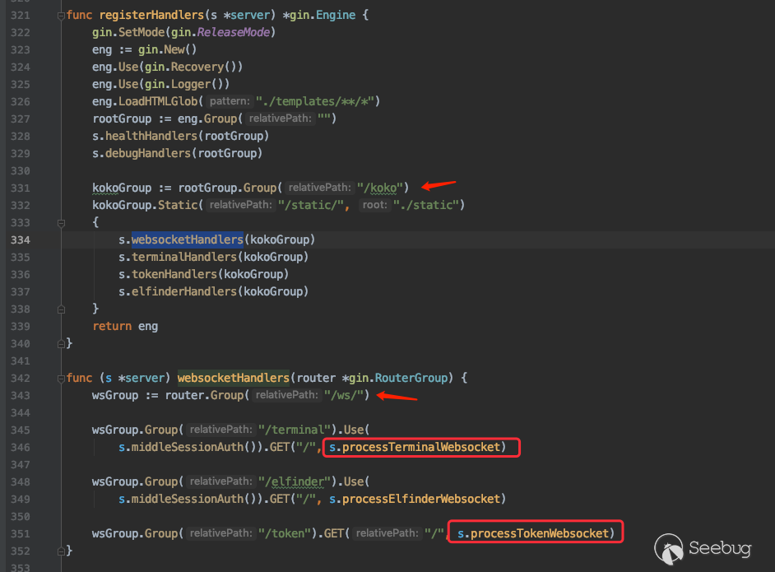
Task: Click the rootGroup variable declaration on line 327
Action: click(x=122, y=119)
